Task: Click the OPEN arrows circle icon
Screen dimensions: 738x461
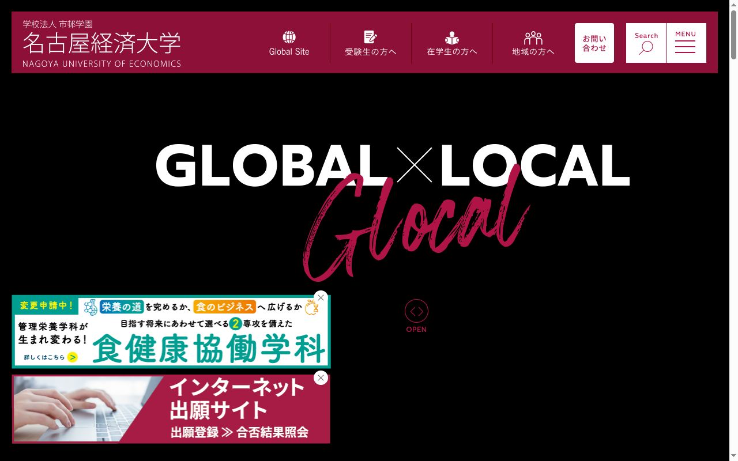Action: tap(416, 311)
